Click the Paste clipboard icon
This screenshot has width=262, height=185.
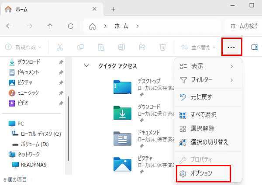point(101,47)
